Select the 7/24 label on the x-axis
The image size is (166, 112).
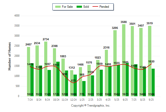point(30,100)
